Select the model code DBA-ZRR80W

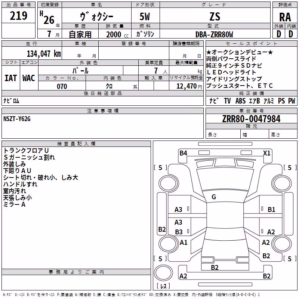[x=214, y=34]
